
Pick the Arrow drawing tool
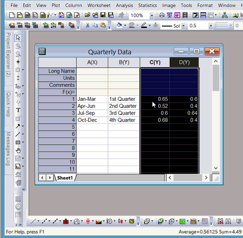18,126
